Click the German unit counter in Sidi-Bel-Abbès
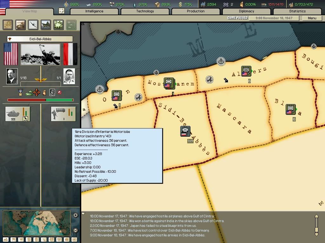Screen dimensions: 325x243 click(x=185, y=131)
